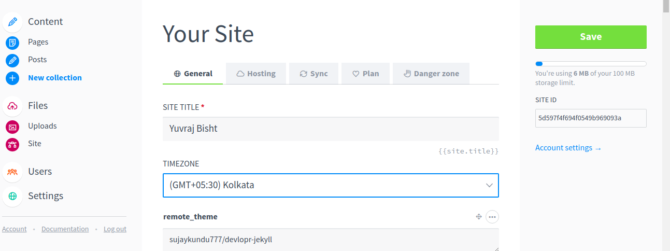Open the Account settings link
The height and width of the screenshot is (251, 670).
pos(568,148)
